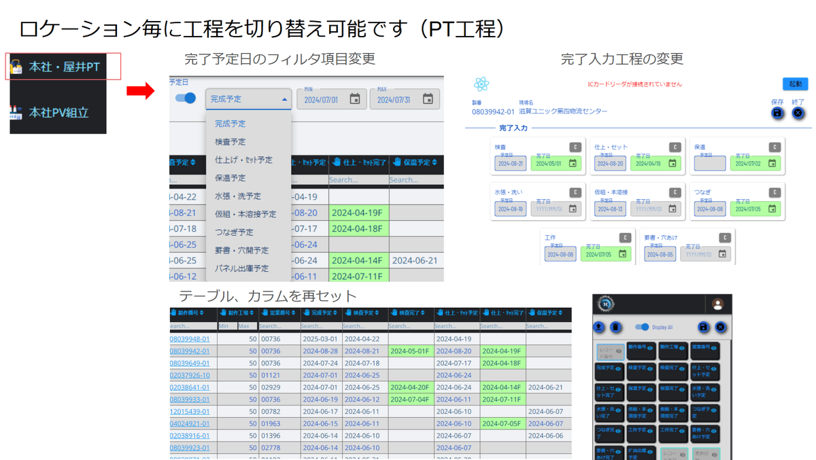Click the C clear button on 仕上・セット card
The image size is (816, 460).
pyautogui.click(x=675, y=147)
